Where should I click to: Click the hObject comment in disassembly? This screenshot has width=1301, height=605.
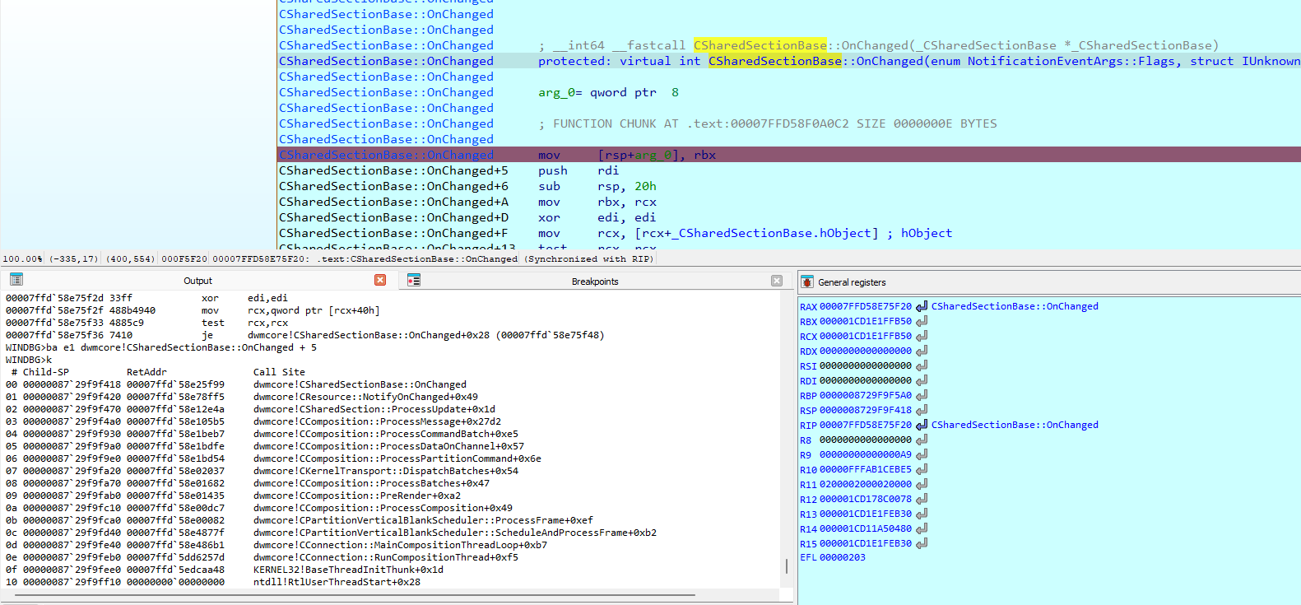tap(919, 233)
